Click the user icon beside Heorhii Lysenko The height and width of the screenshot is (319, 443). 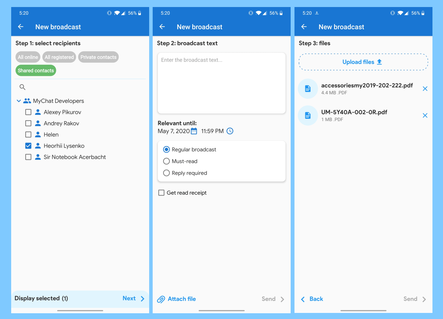(38, 146)
